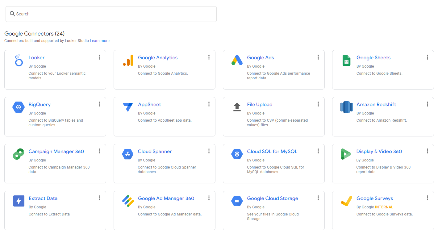This screenshot has height=234, width=438.
Task: Open the Looker card's three-dot menu
Action: click(99, 57)
